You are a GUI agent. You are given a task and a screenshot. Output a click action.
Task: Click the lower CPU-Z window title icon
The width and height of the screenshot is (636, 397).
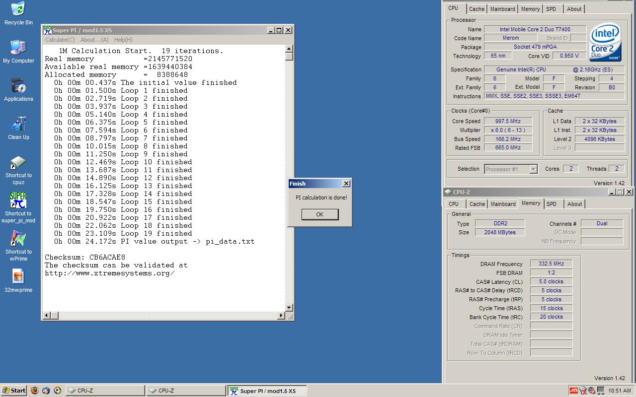(448, 192)
